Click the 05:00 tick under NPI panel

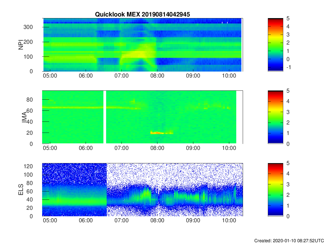pos(50,76)
